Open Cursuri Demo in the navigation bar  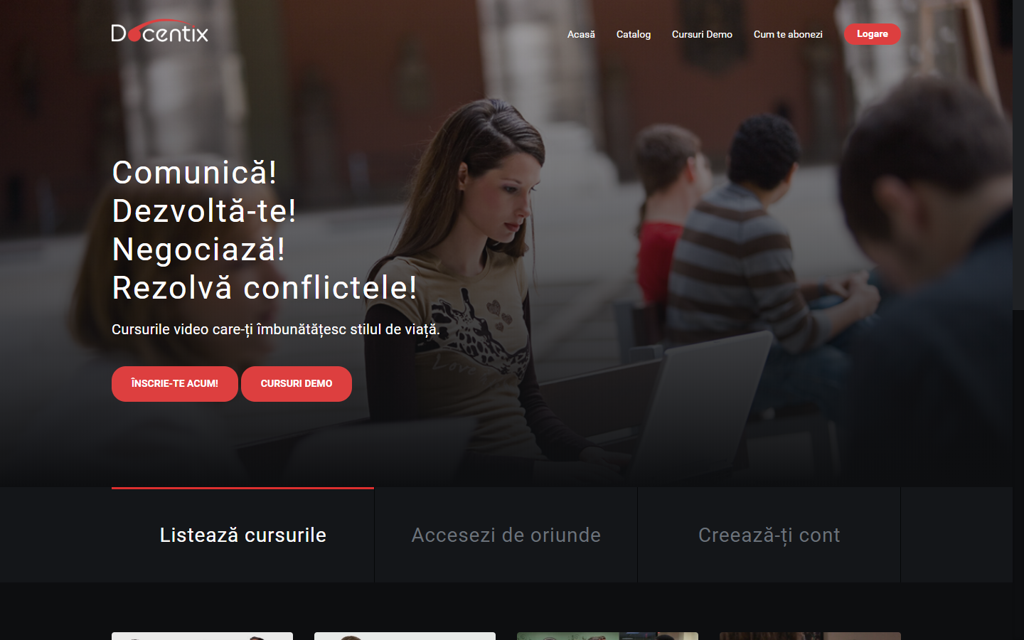pyautogui.click(x=702, y=34)
